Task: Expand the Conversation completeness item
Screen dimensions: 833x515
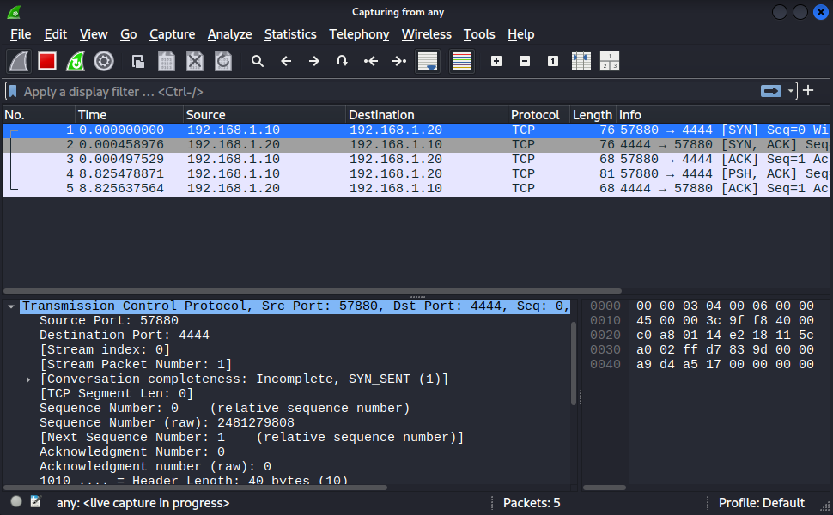Action: coord(28,379)
